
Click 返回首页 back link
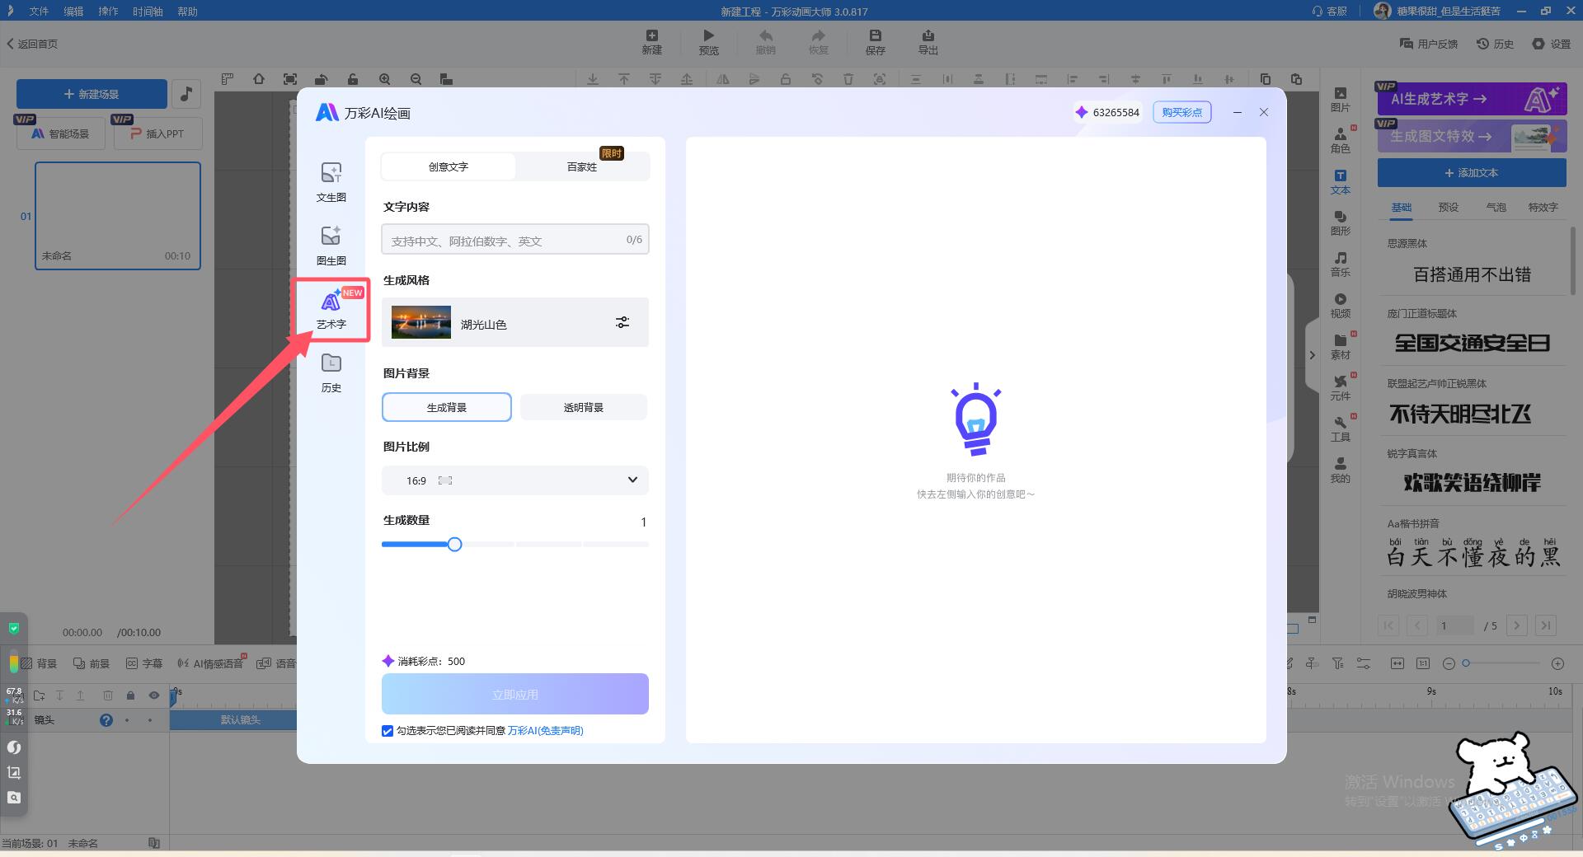click(33, 44)
